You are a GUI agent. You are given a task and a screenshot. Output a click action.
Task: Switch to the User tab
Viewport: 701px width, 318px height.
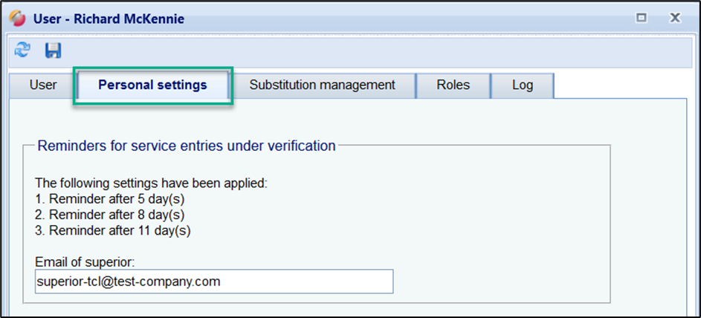coord(43,85)
